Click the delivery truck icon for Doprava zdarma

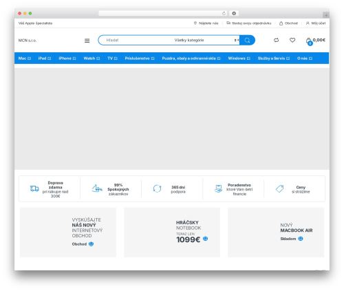click(x=34, y=188)
